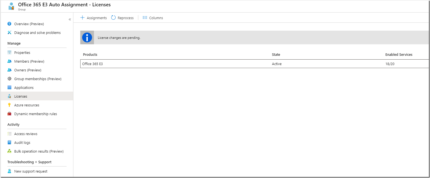
Task: Click the blue info icon in the banner
Action: (87, 37)
